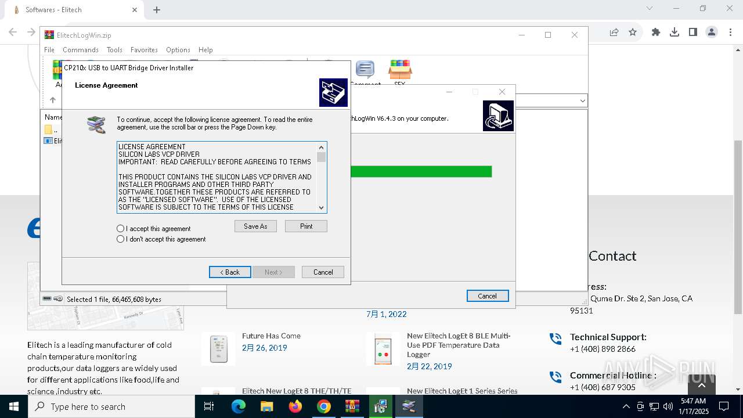This screenshot has height=418, width=743.
Task: Open Task View on taskbar
Action: pos(209,406)
